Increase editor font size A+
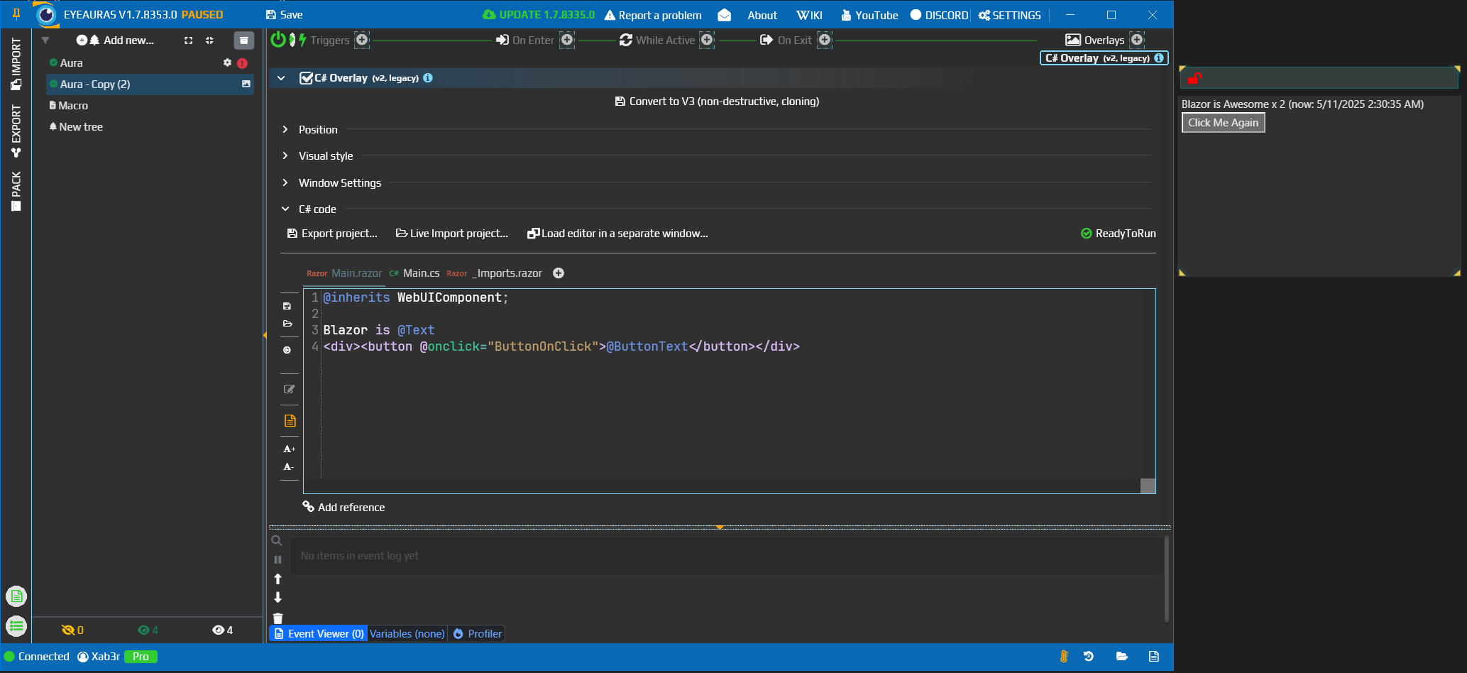This screenshot has height=673, width=1467. [x=289, y=449]
